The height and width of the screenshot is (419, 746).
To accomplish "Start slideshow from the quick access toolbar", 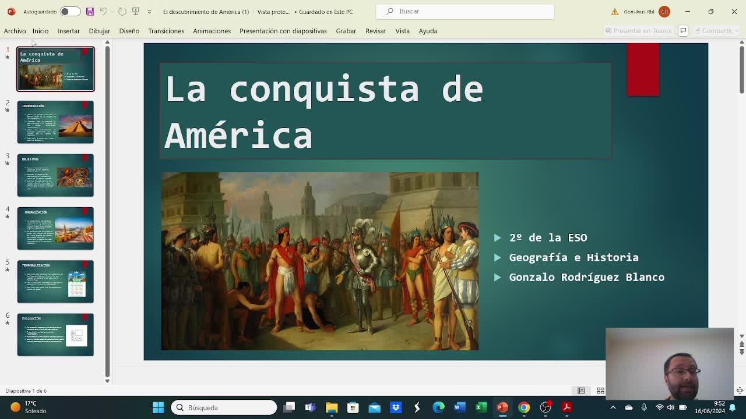I will [136, 12].
